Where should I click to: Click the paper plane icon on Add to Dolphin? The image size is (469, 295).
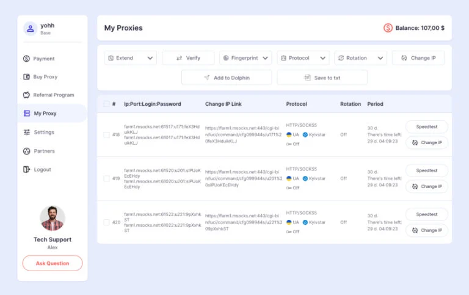pos(206,78)
